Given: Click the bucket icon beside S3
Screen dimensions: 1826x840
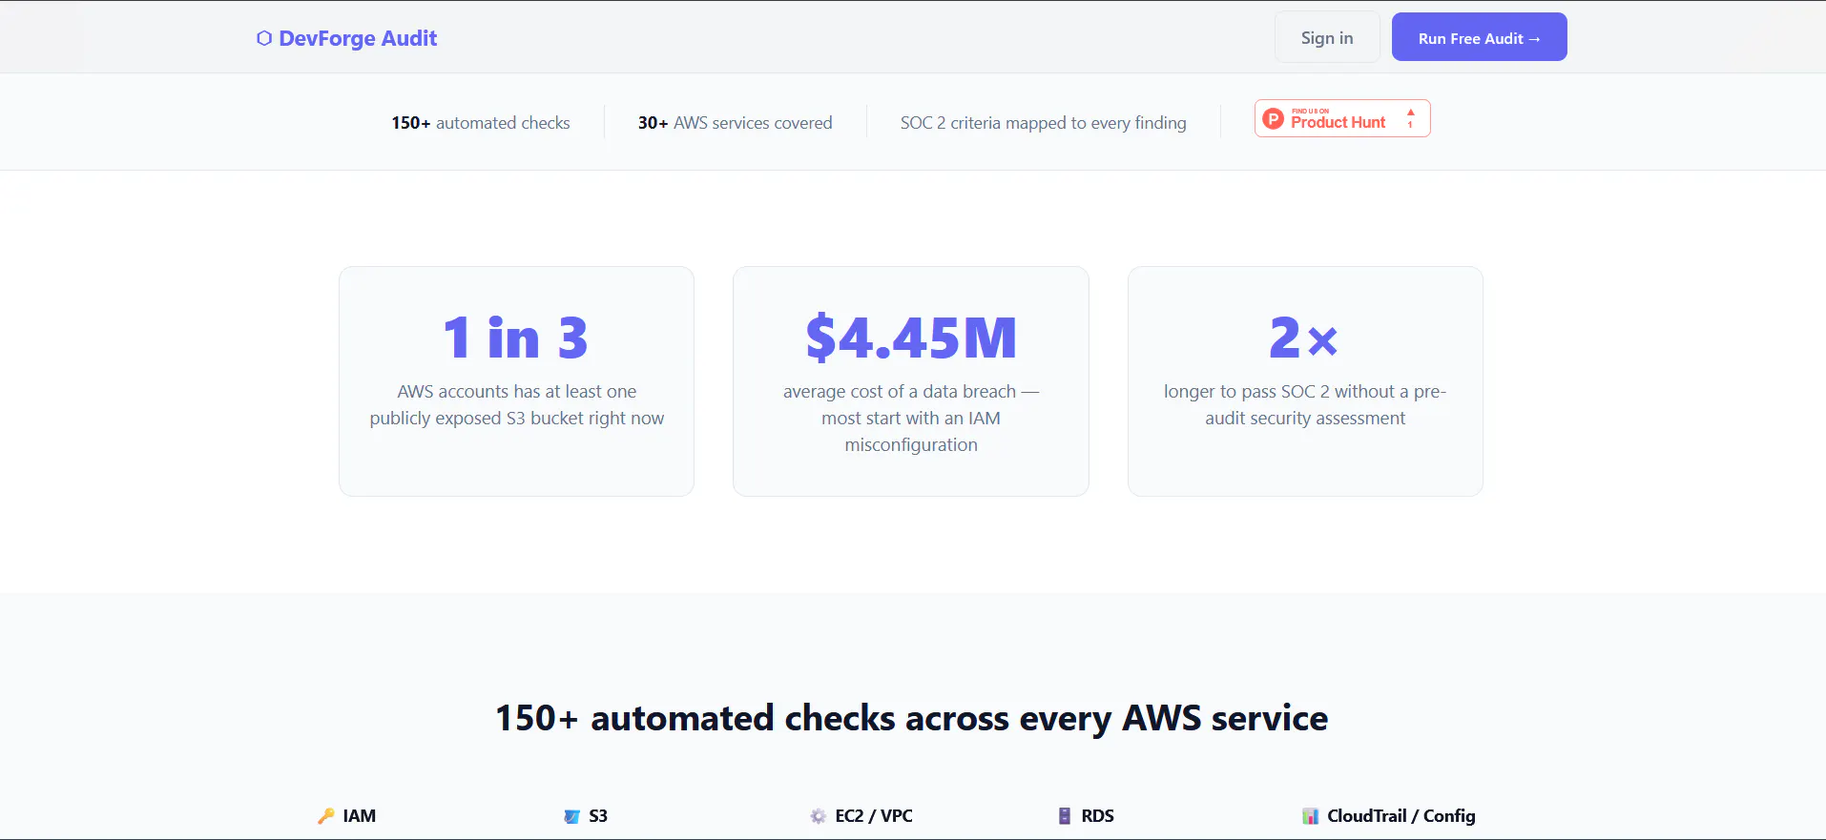Looking at the screenshot, I should coord(571,816).
